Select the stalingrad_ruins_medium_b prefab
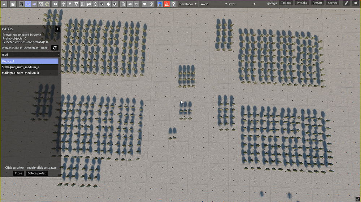The width and height of the screenshot is (361, 202). [30, 73]
